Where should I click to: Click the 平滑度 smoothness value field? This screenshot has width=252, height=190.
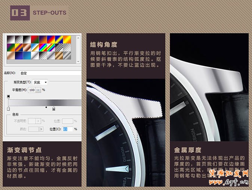pyautogui.click(x=31, y=90)
